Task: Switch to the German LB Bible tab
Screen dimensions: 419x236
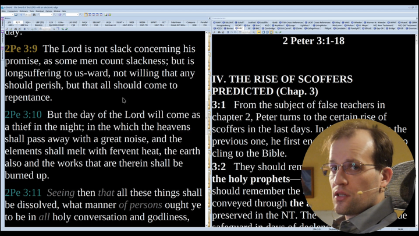Action: pyautogui.click(x=111, y=25)
